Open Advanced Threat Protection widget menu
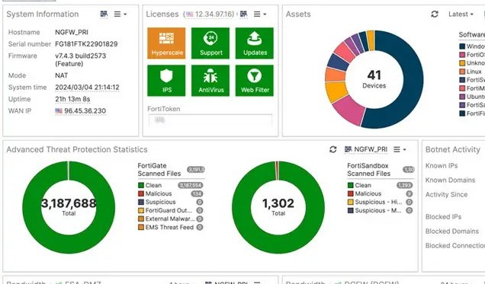 click(x=400, y=149)
